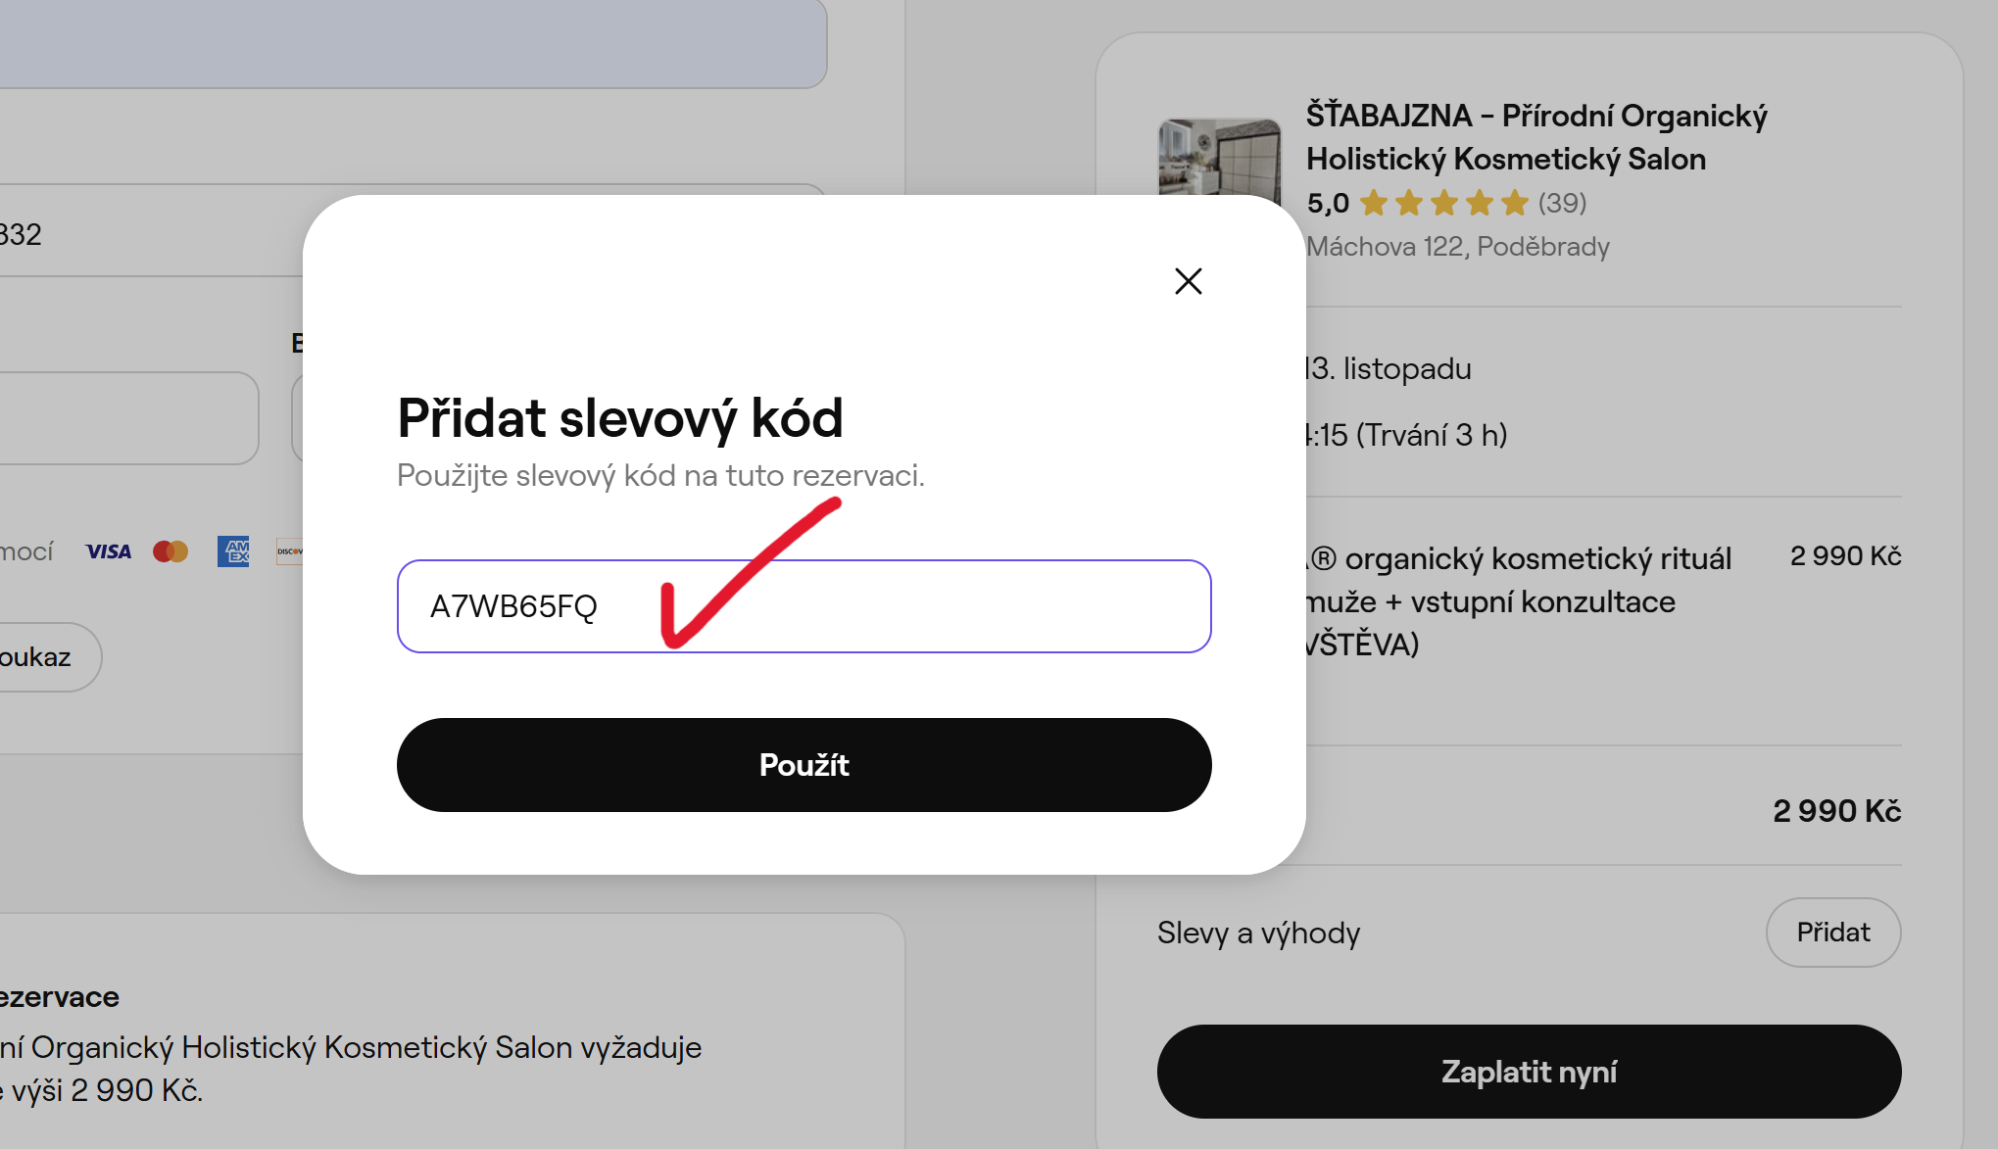Image resolution: width=1998 pixels, height=1149 pixels.
Task: Click the Zaplatit nyní button
Action: coord(1529,1072)
